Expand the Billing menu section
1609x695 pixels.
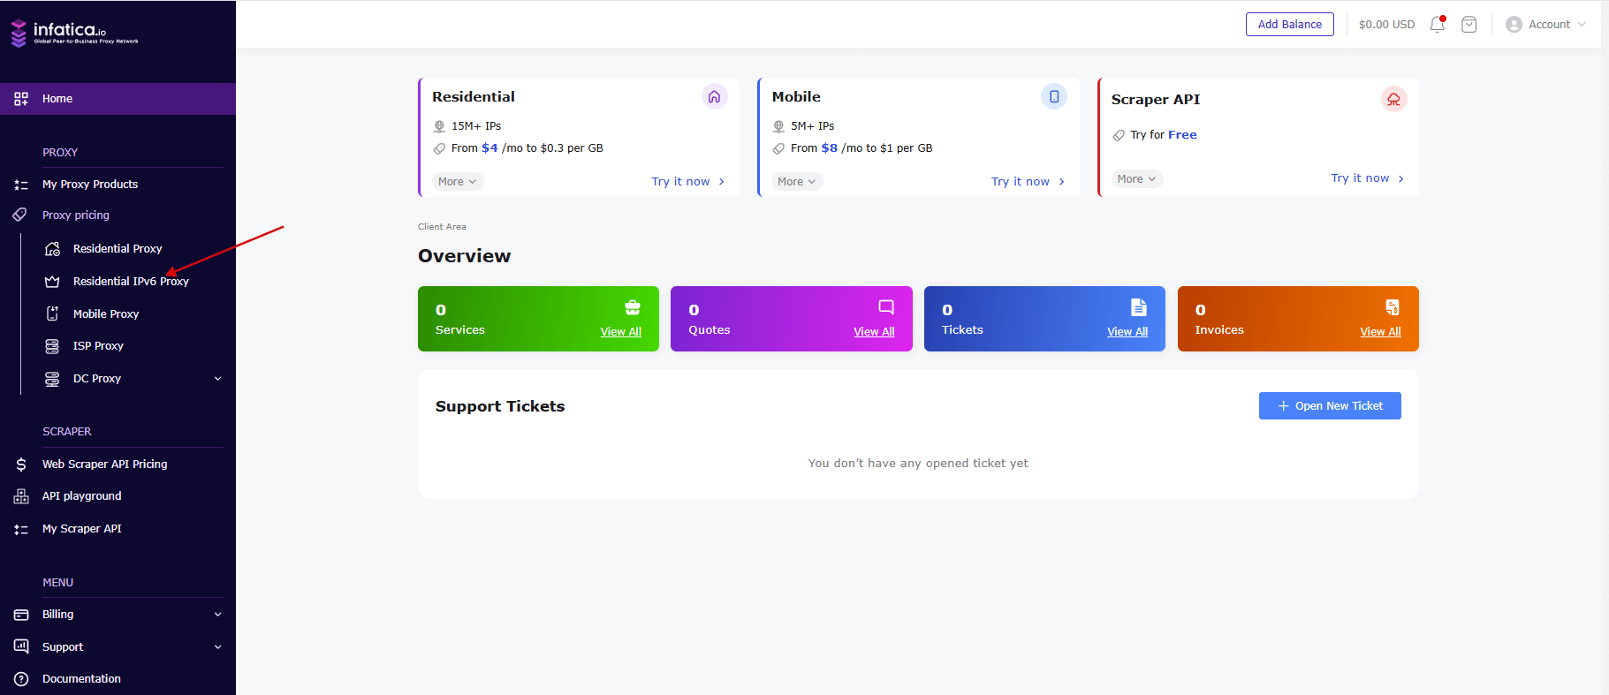click(x=217, y=615)
